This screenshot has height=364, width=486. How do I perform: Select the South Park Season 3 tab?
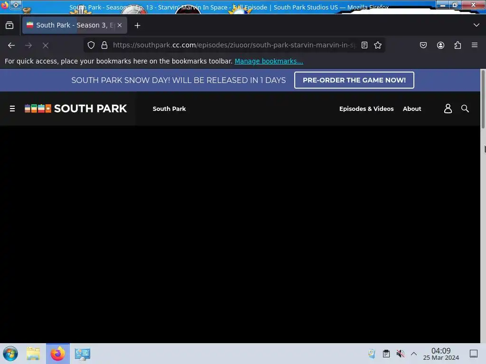click(75, 26)
